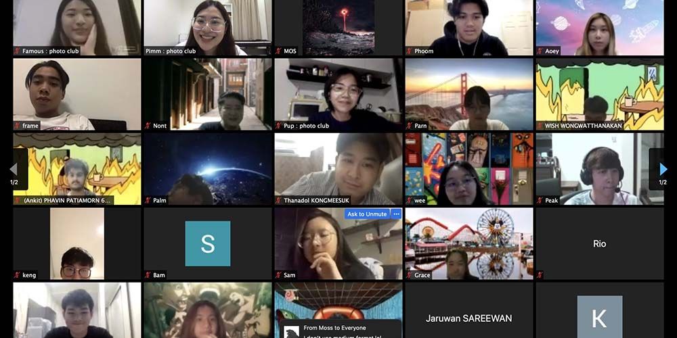
Task: Click the muted microphone icon next to MOS
Action: [x=279, y=51]
